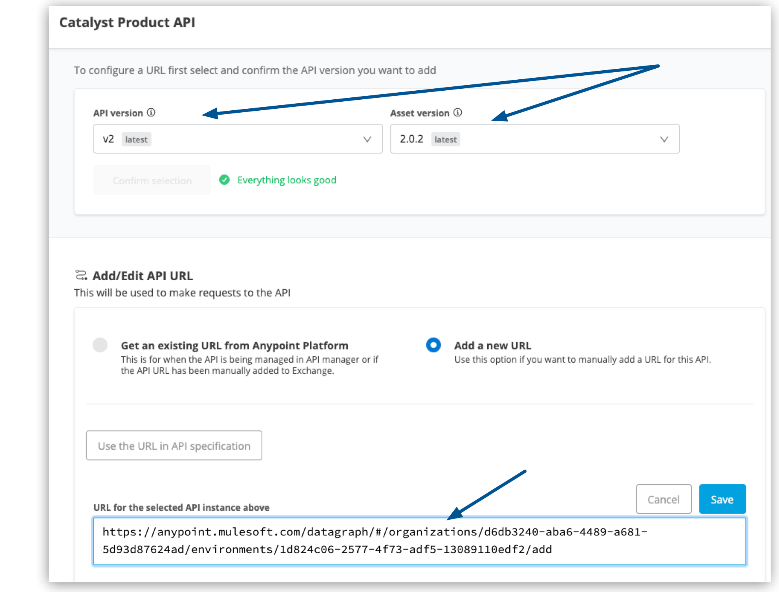Viewport: 779px width, 592px height.
Task: Click the Catalyst Product API title
Action: point(127,22)
